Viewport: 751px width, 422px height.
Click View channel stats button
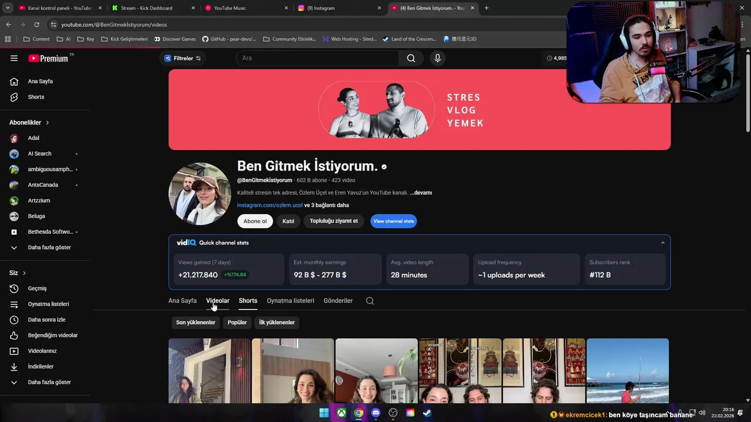click(394, 221)
